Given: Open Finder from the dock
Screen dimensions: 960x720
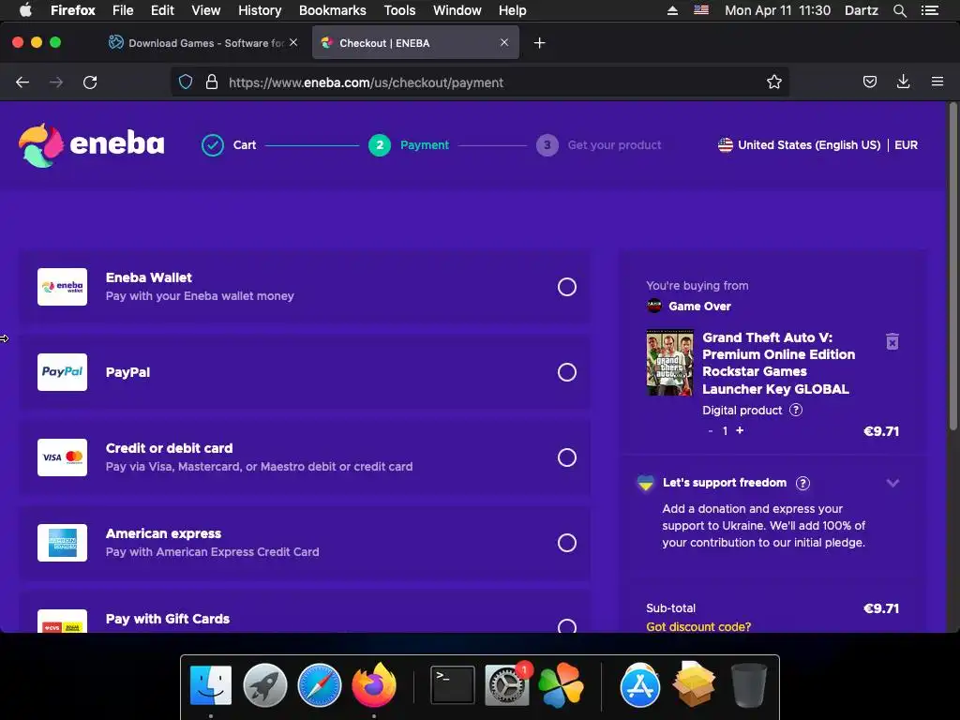Looking at the screenshot, I should point(211,685).
